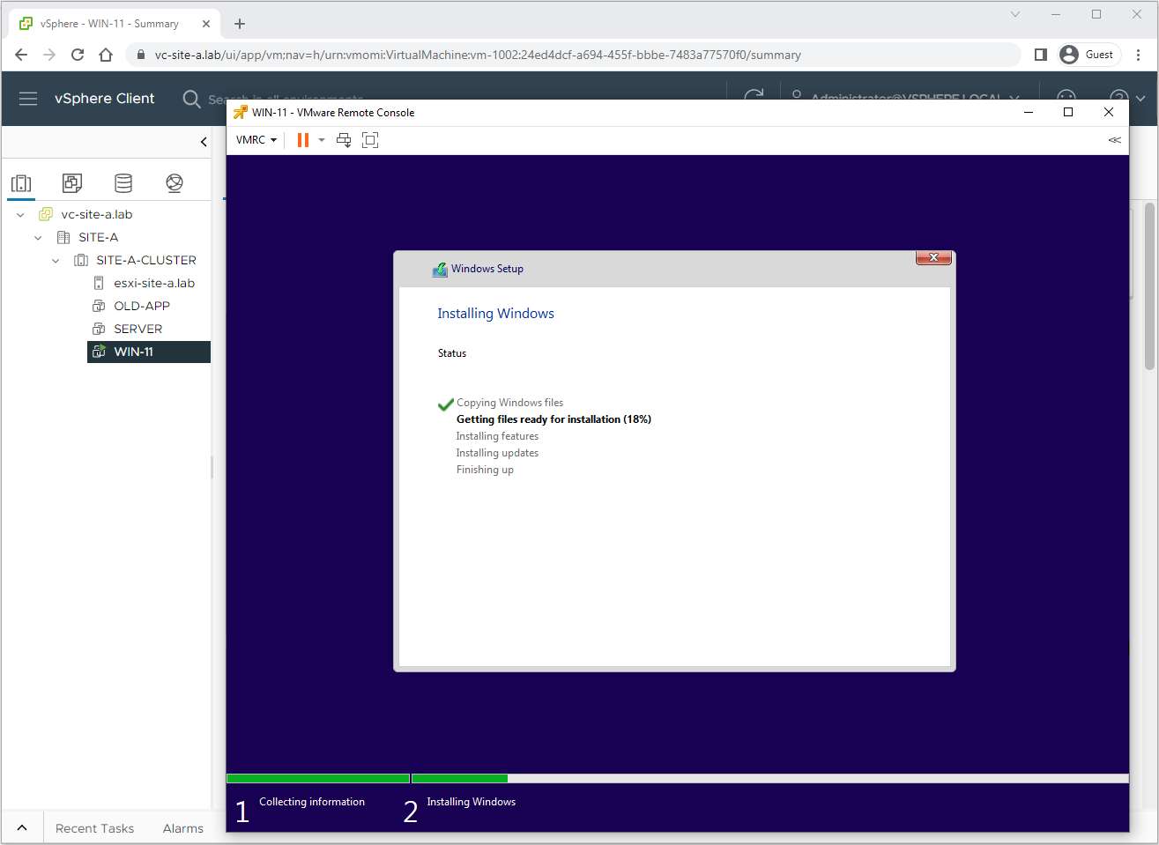Open the VMRC dropdown menu
The image size is (1159, 845).
[256, 140]
